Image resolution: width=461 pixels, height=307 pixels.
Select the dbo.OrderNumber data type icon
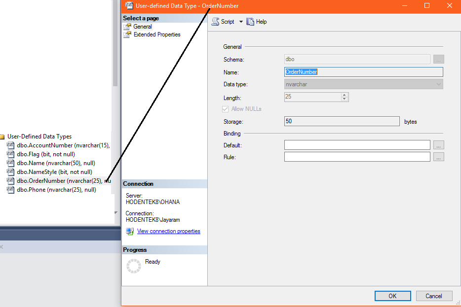point(11,180)
